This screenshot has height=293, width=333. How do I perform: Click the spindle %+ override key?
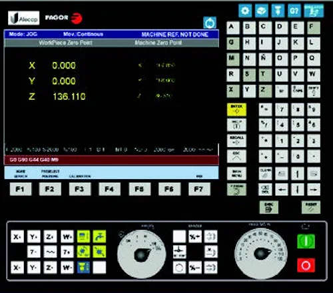coord(195,236)
